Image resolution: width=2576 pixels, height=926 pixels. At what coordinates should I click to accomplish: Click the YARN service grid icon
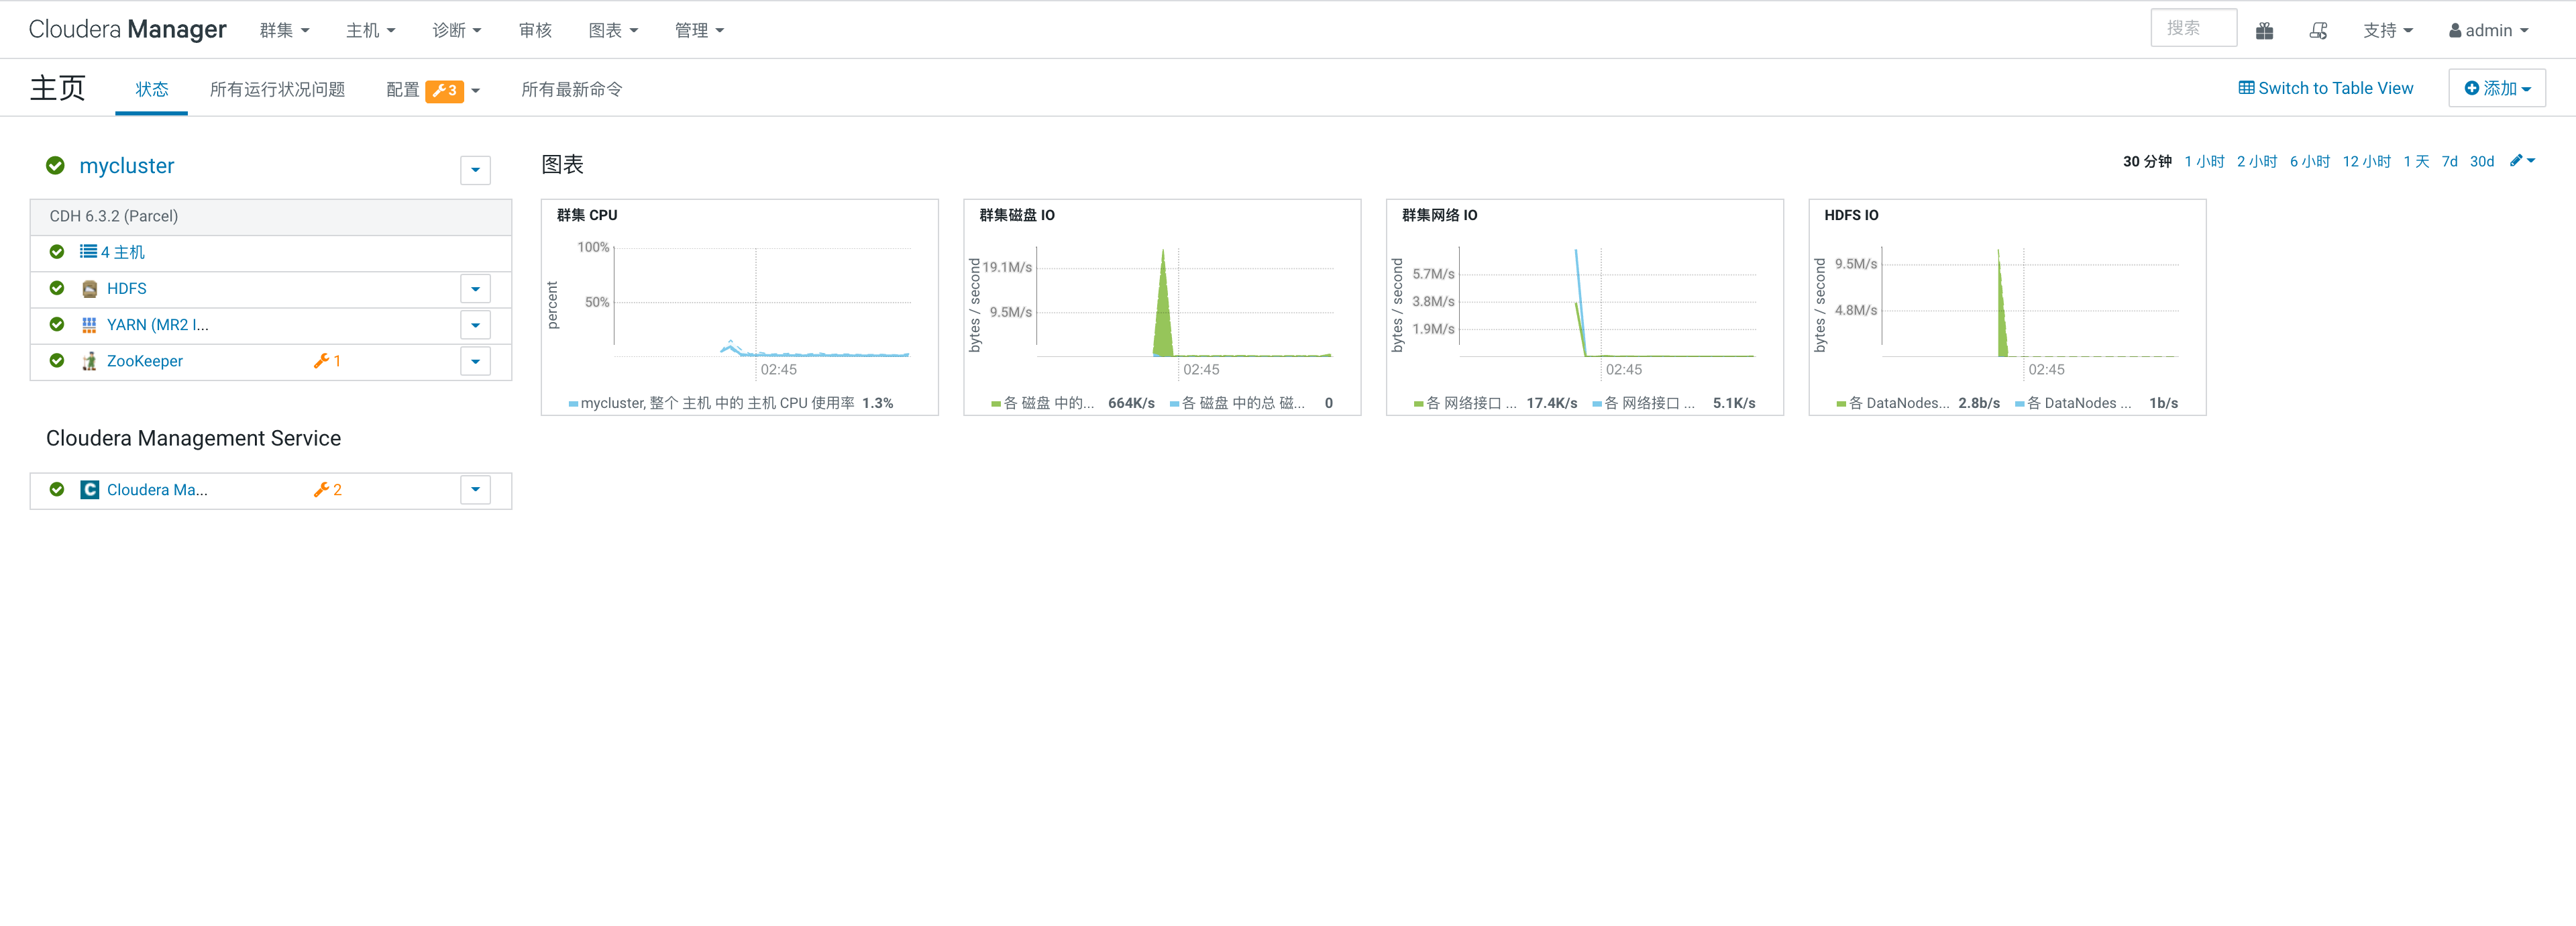pyautogui.click(x=89, y=325)
